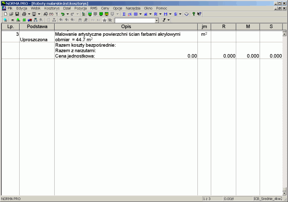The image size is (288, 202).
Task: Click the New document icon
Action: coord(5,14)
